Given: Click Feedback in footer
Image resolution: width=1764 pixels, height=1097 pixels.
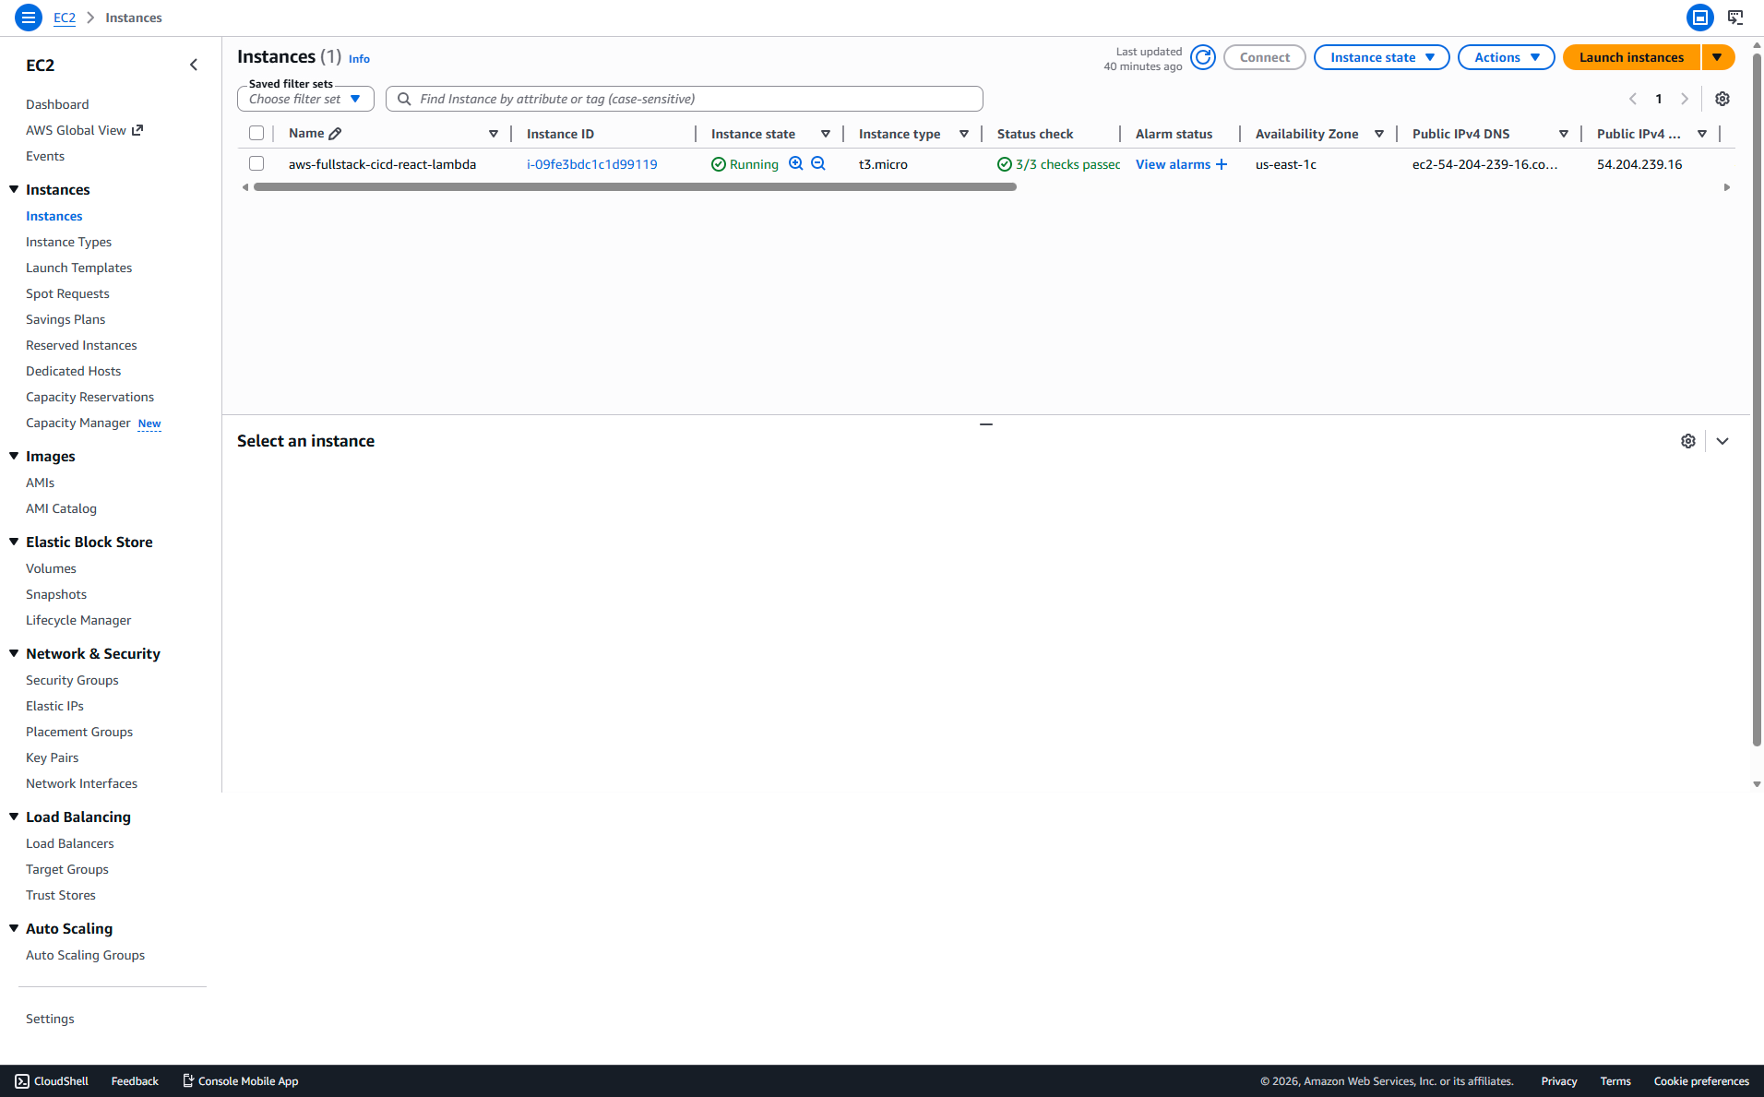Looking at the screenshot, I should click(135, 1081).
